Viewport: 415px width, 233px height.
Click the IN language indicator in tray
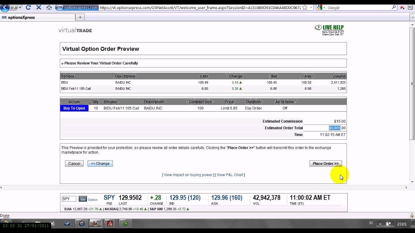coord(371,223)
